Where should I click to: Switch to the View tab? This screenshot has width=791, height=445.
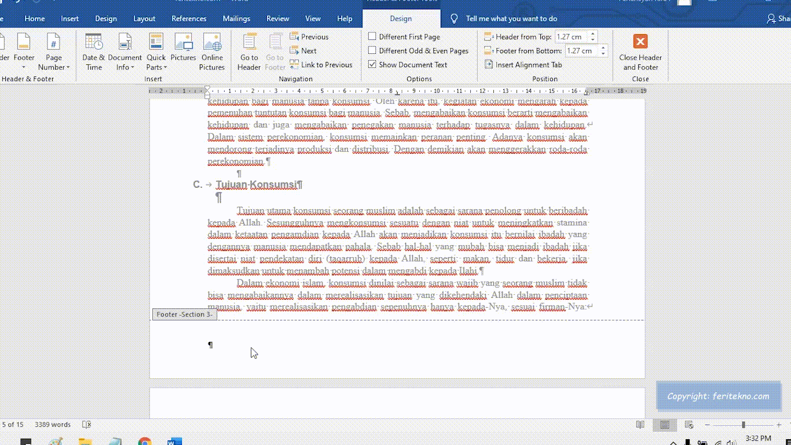(313, 19)
